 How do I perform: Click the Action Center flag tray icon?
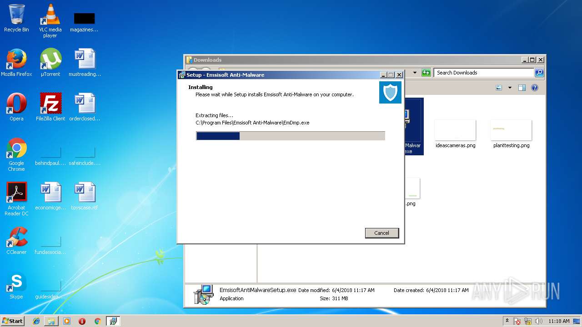point(517,321)
